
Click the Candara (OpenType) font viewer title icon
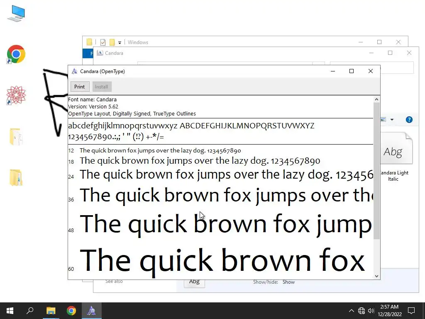click(74, 71)
